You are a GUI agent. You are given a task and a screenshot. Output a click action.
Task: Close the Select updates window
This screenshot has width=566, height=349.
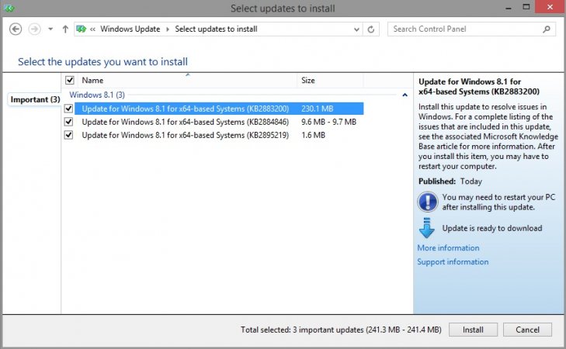(x=550, y=7)
